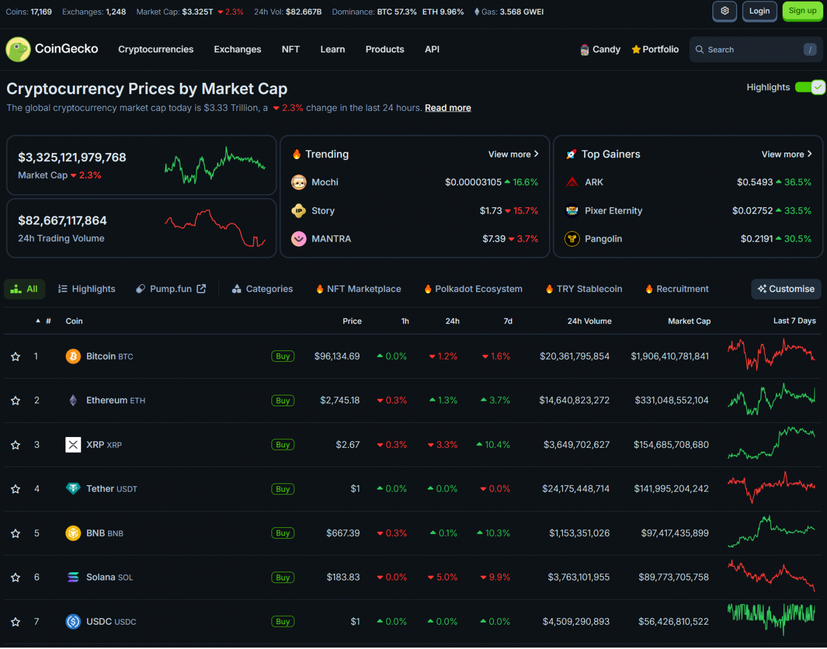This screenshot has width=827, height=649.
Task: Click the Bitcoin coin icon
Action: click(x=73, y=356)
